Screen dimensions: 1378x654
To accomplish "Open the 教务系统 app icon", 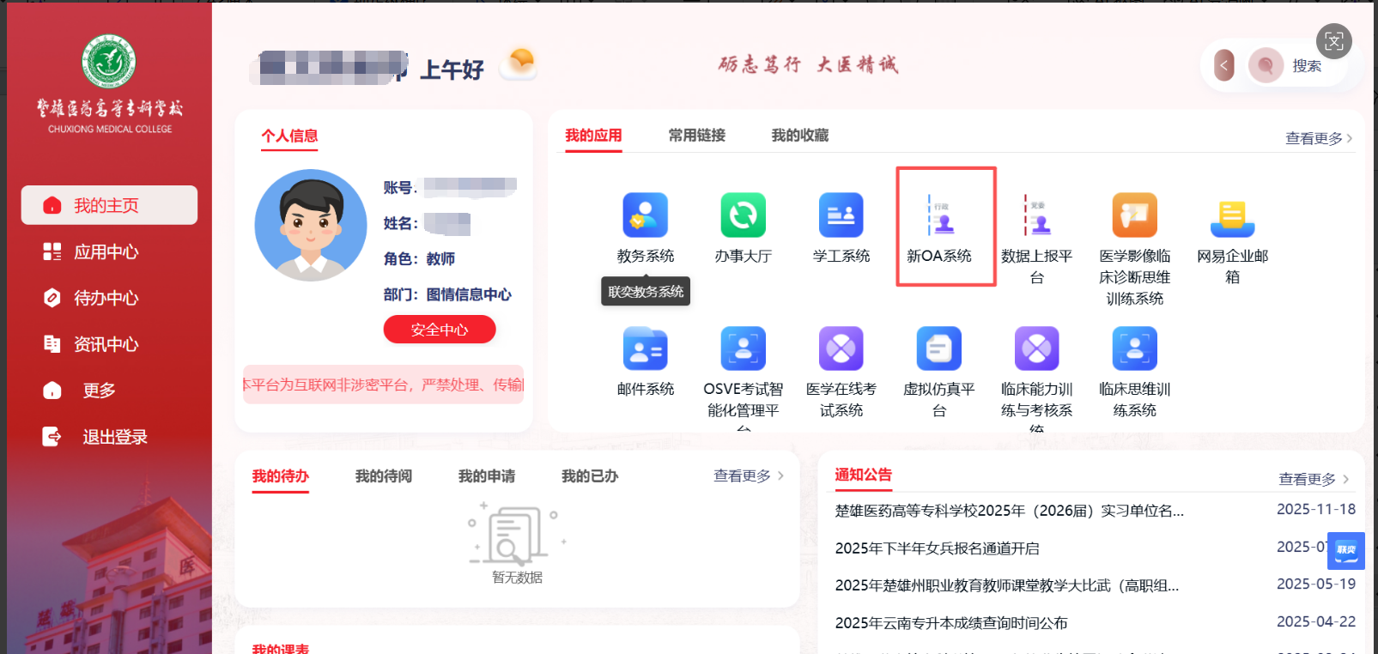I will (645, 215).
